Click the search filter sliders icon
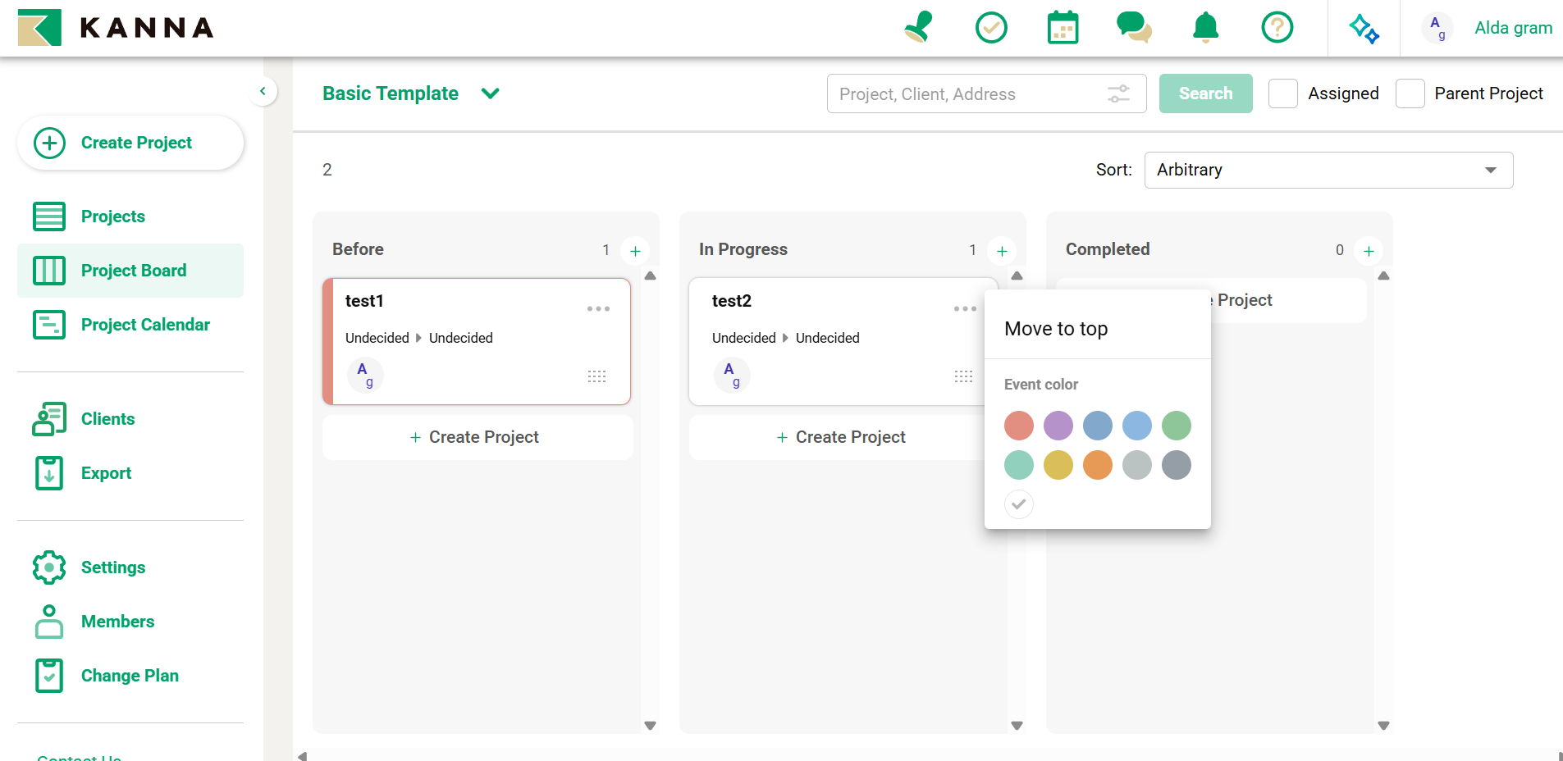The width and height of the screenshot is (1563, 761). pos(1118,93)
